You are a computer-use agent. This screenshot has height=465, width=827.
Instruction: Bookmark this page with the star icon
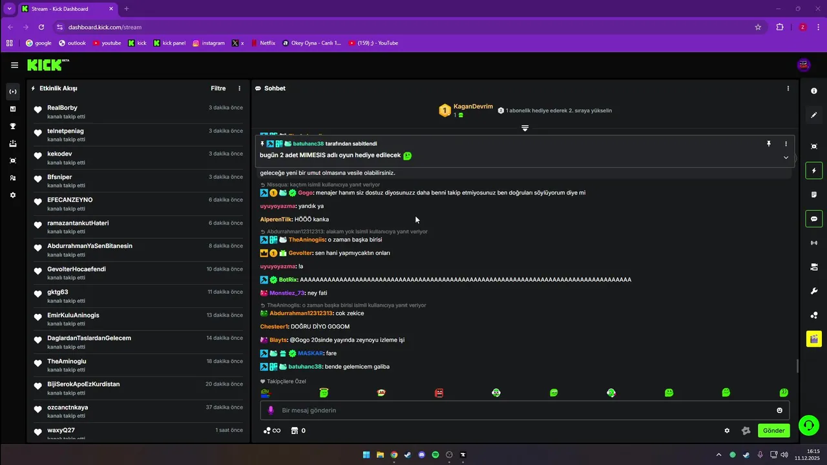758,27
